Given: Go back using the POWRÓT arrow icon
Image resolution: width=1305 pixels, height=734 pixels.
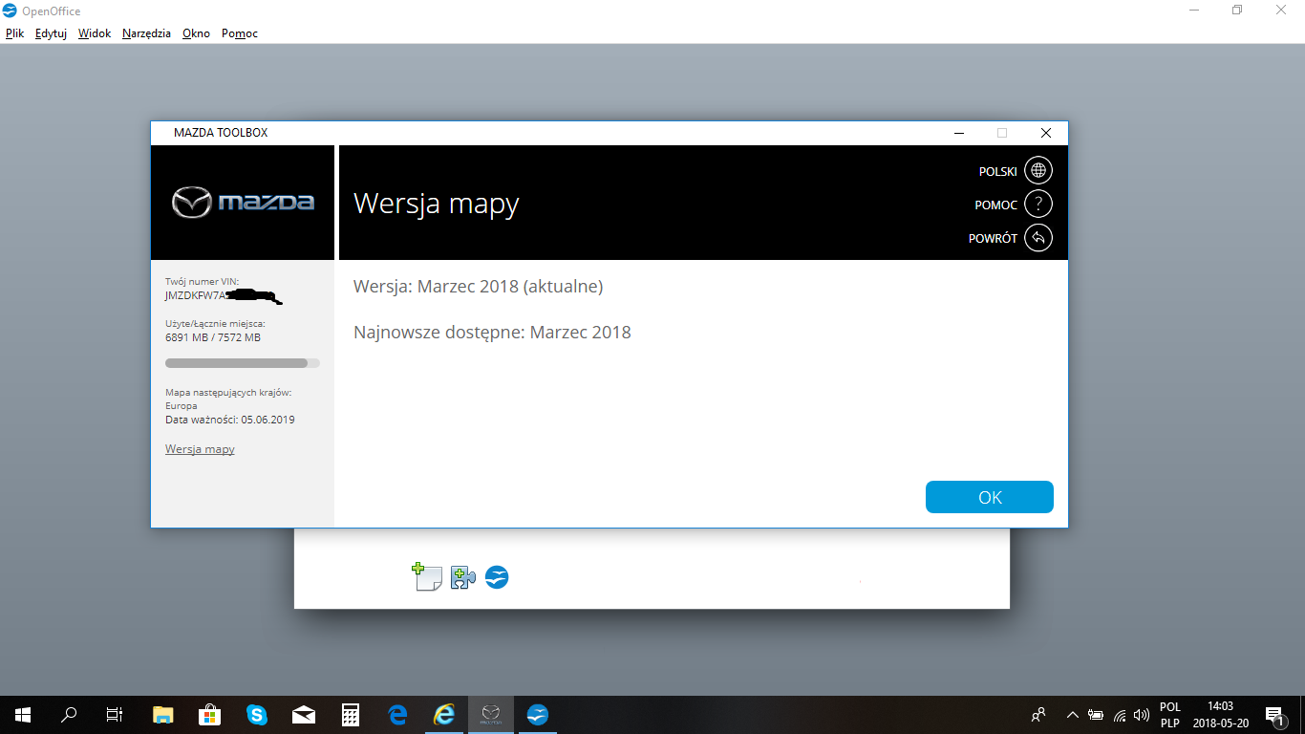Looking at the screenshot, I should point(1038,238).
